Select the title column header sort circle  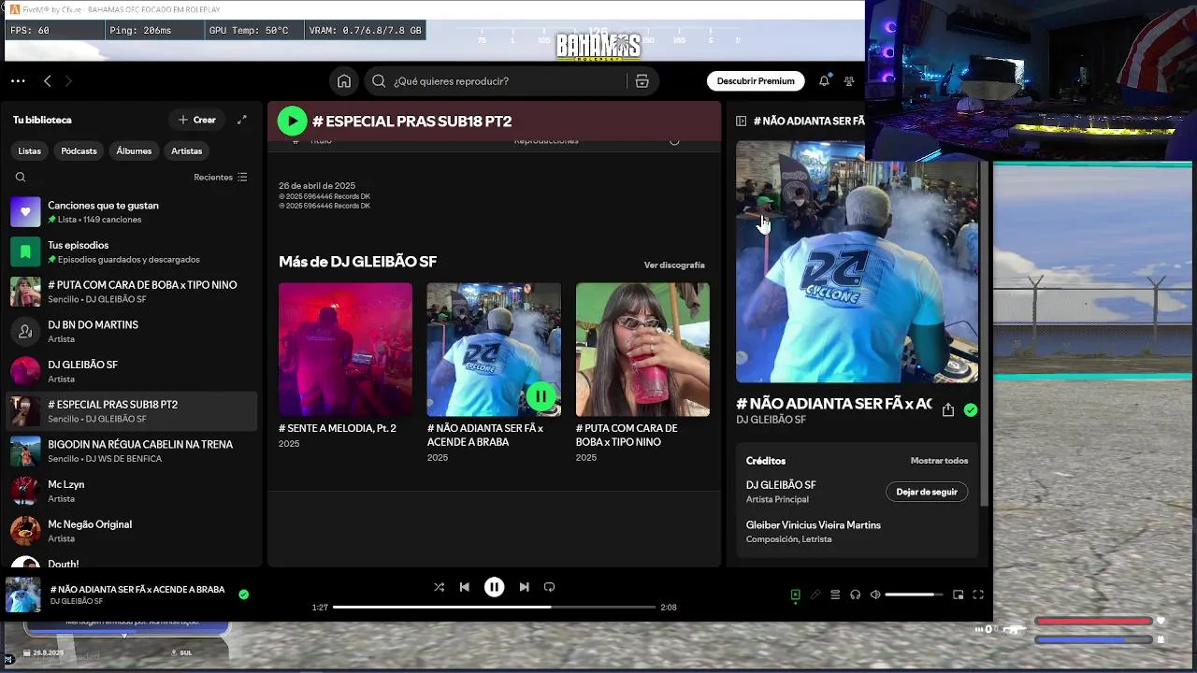pyautogui.click(x=674, y=141)
